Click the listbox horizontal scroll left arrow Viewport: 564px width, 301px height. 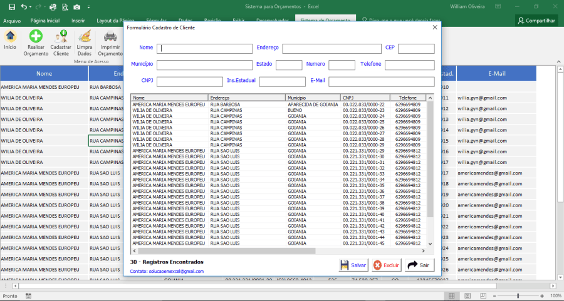tap(135, 251)
